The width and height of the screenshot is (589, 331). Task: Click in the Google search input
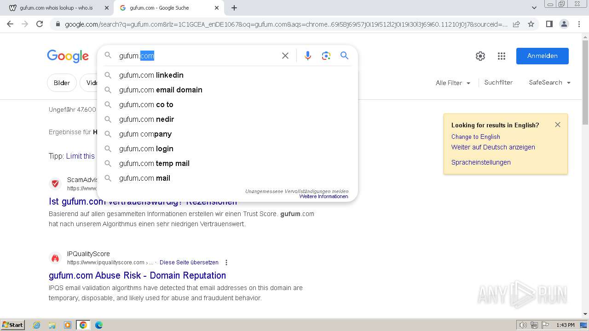pos(197,56)
